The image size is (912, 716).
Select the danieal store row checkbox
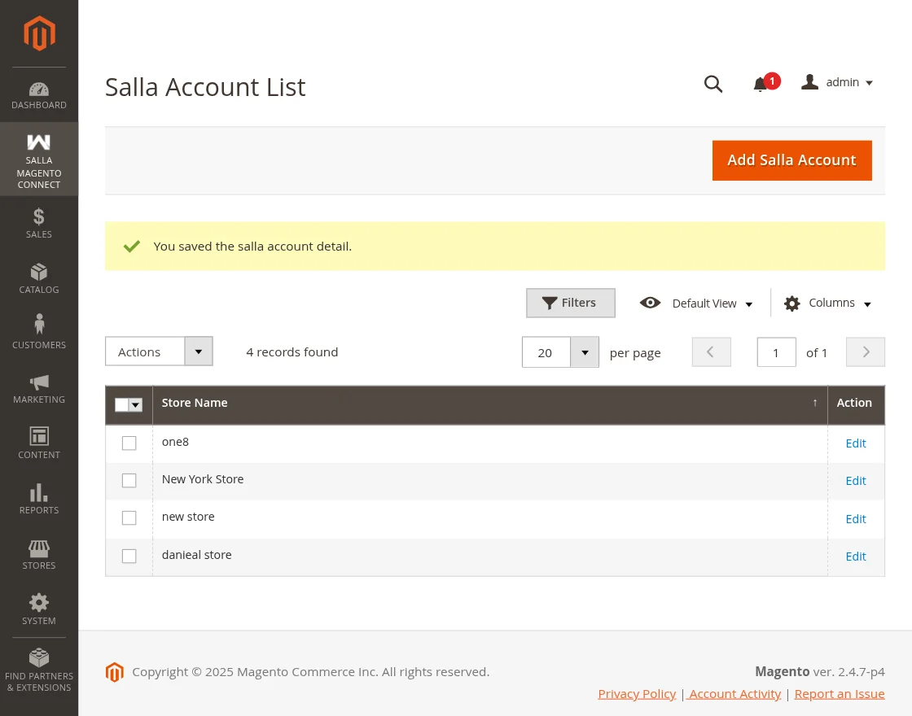tap(129, 556)
